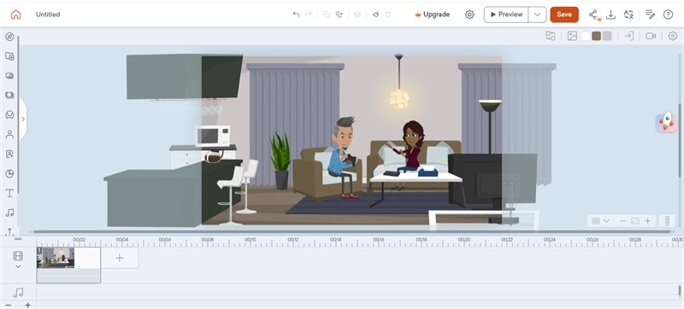Image resolution: width=684 pixels, height=309 pixels.
Task: Click the audio track music note icon
Action: click(x=18, y=293)
